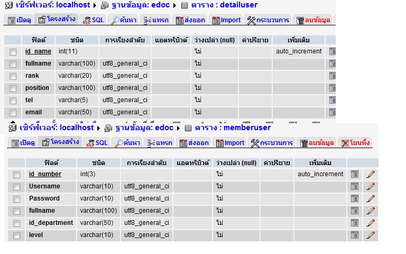Click server icon in the memberuser breadcrumb

click(13, 128)
